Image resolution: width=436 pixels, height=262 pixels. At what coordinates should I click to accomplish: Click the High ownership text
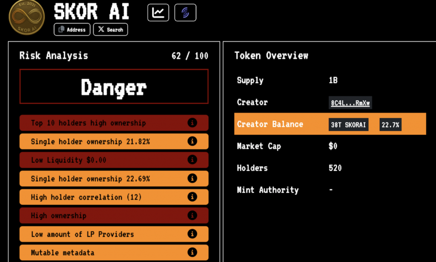click(59, 216)
